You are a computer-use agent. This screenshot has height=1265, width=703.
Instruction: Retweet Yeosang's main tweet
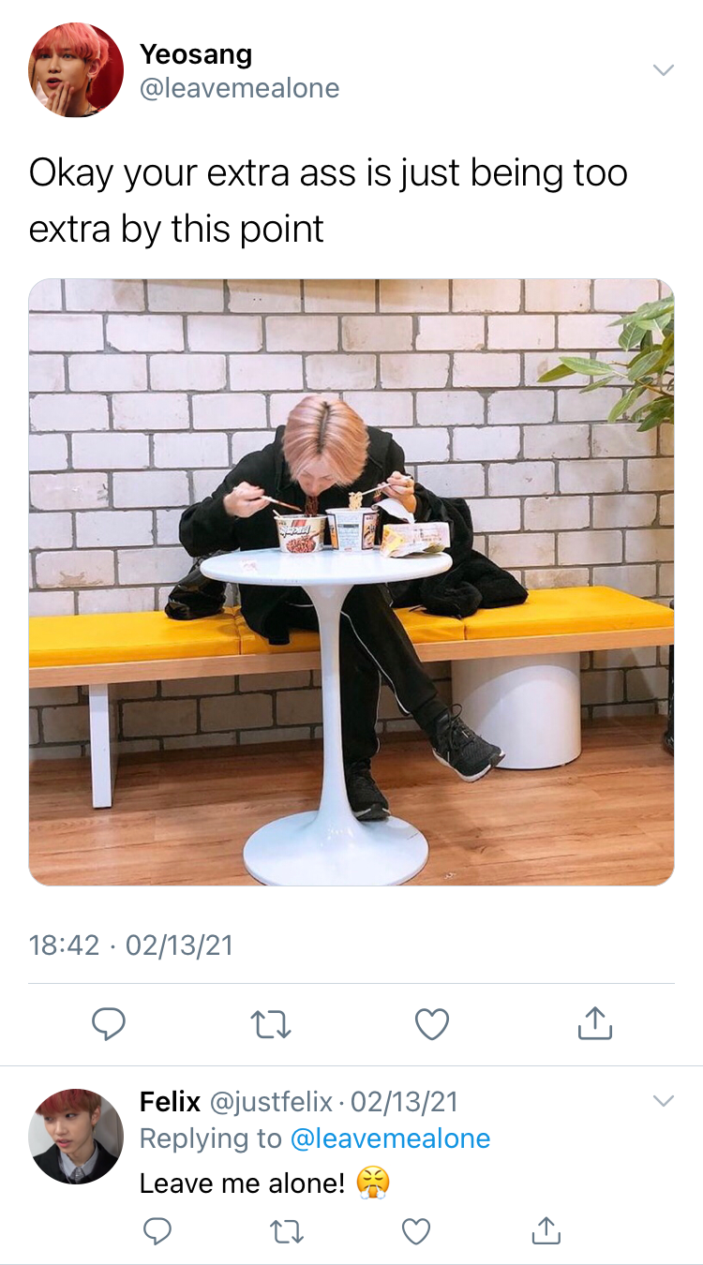tap(272, 1024)
